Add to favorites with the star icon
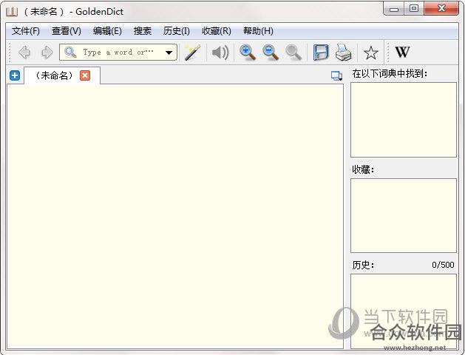 [371, 53]
